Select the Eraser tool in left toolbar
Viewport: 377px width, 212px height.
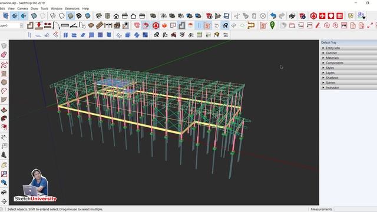pyautogui.click(x=4, y=55)
